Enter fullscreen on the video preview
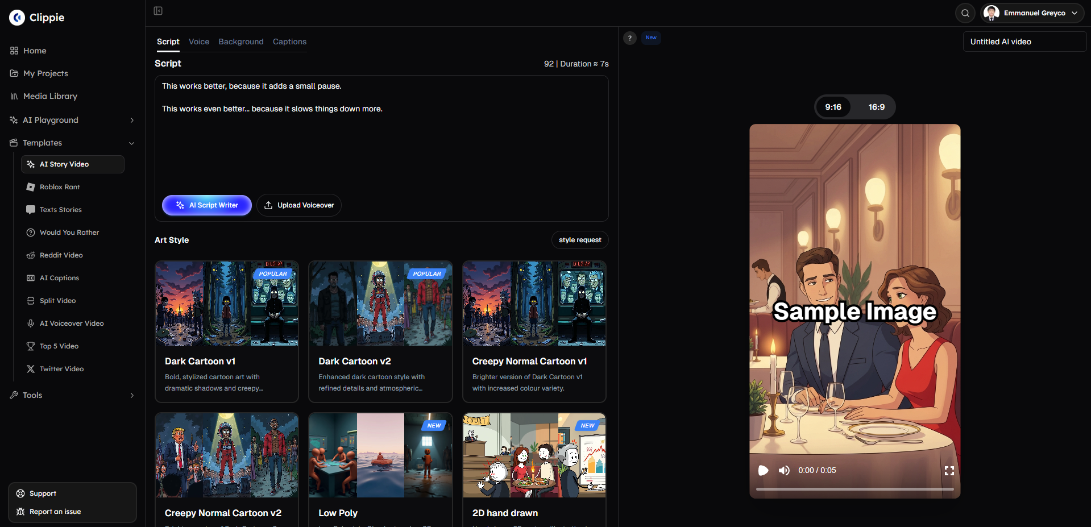This screenshot has height=527, width=1091. pos(949,471)
